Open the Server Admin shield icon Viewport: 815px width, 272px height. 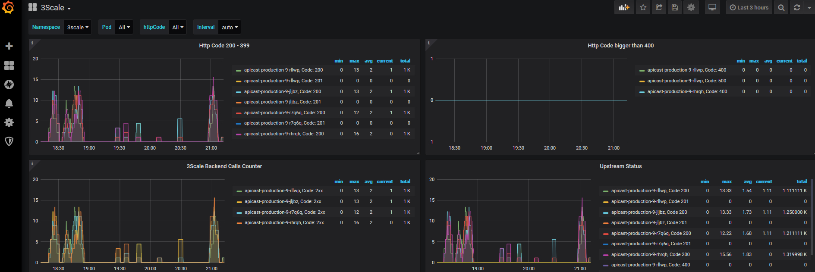point(9,141)
